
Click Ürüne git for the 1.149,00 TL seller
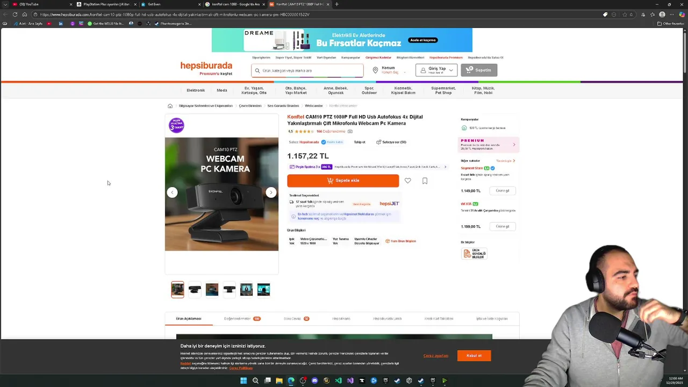[x=503, y=191]
